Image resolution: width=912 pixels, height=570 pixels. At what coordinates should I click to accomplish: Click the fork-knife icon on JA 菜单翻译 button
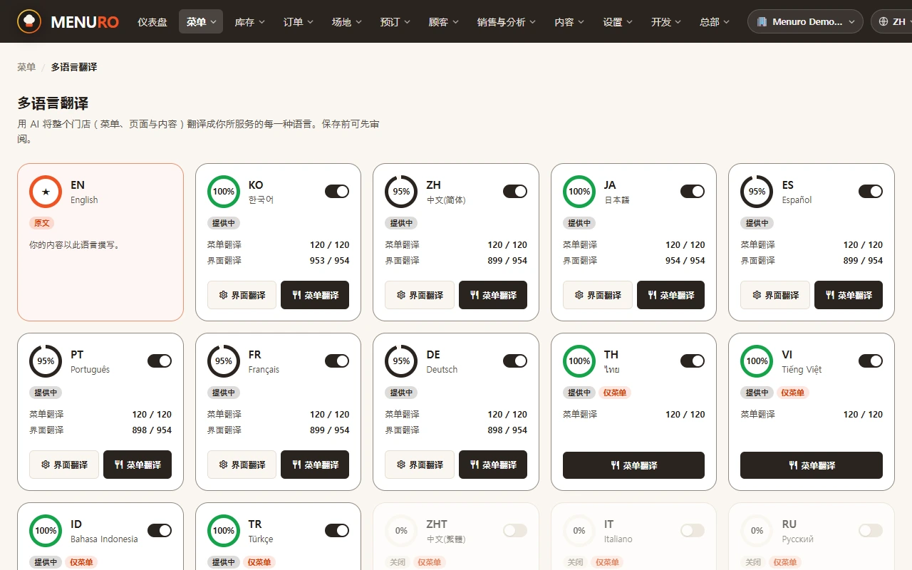[x=653, y=295]
